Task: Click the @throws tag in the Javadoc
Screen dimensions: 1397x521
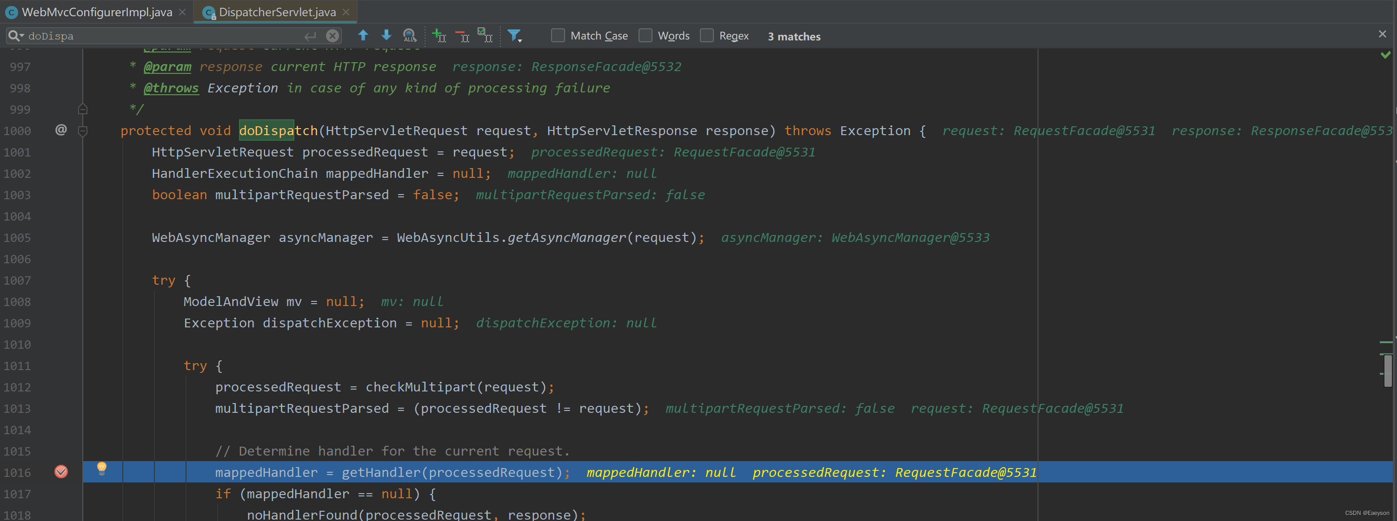Action: [x=172, y=88]
